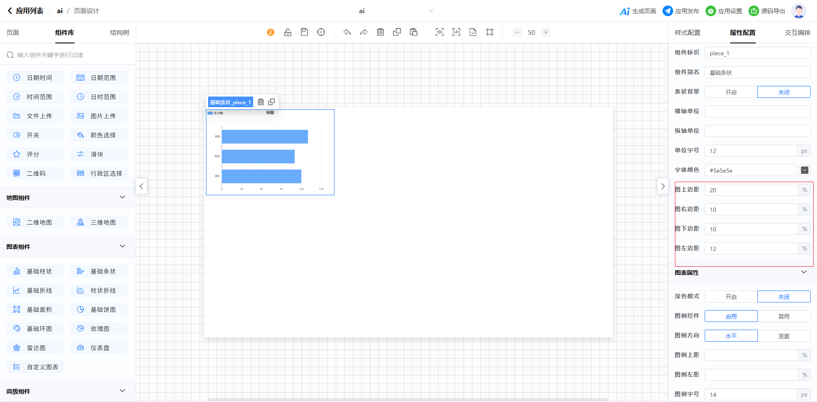Turn on 条状背景 with 开启

(x=731, y=92)
